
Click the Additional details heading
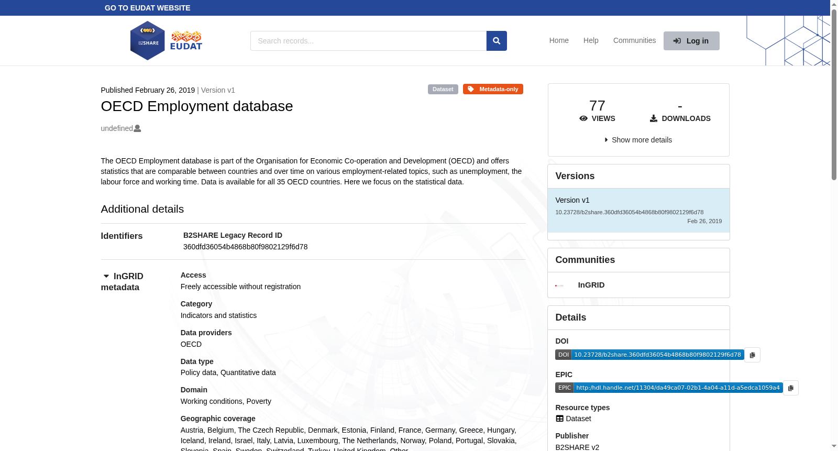(x=142, y=209)
